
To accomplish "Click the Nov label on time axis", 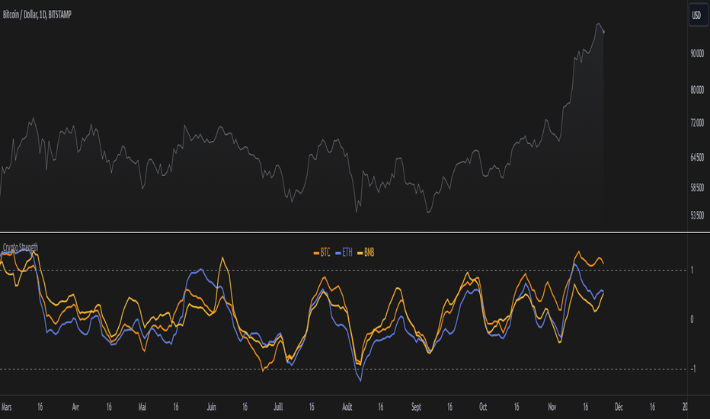I will tap(552, 408).
